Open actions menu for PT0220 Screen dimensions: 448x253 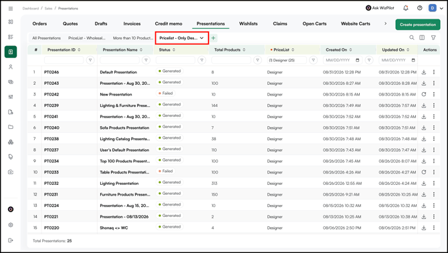[x=434, y=228]
